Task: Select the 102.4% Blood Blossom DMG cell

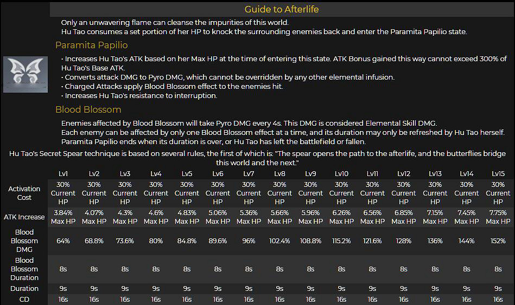Action: pos(279,241)
